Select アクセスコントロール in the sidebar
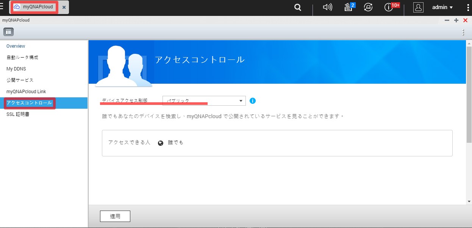This screenshot has height=228, width=472. click(x=44, y=103)
